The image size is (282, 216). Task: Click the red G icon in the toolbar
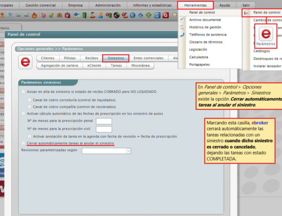click(x=166, y=15)
